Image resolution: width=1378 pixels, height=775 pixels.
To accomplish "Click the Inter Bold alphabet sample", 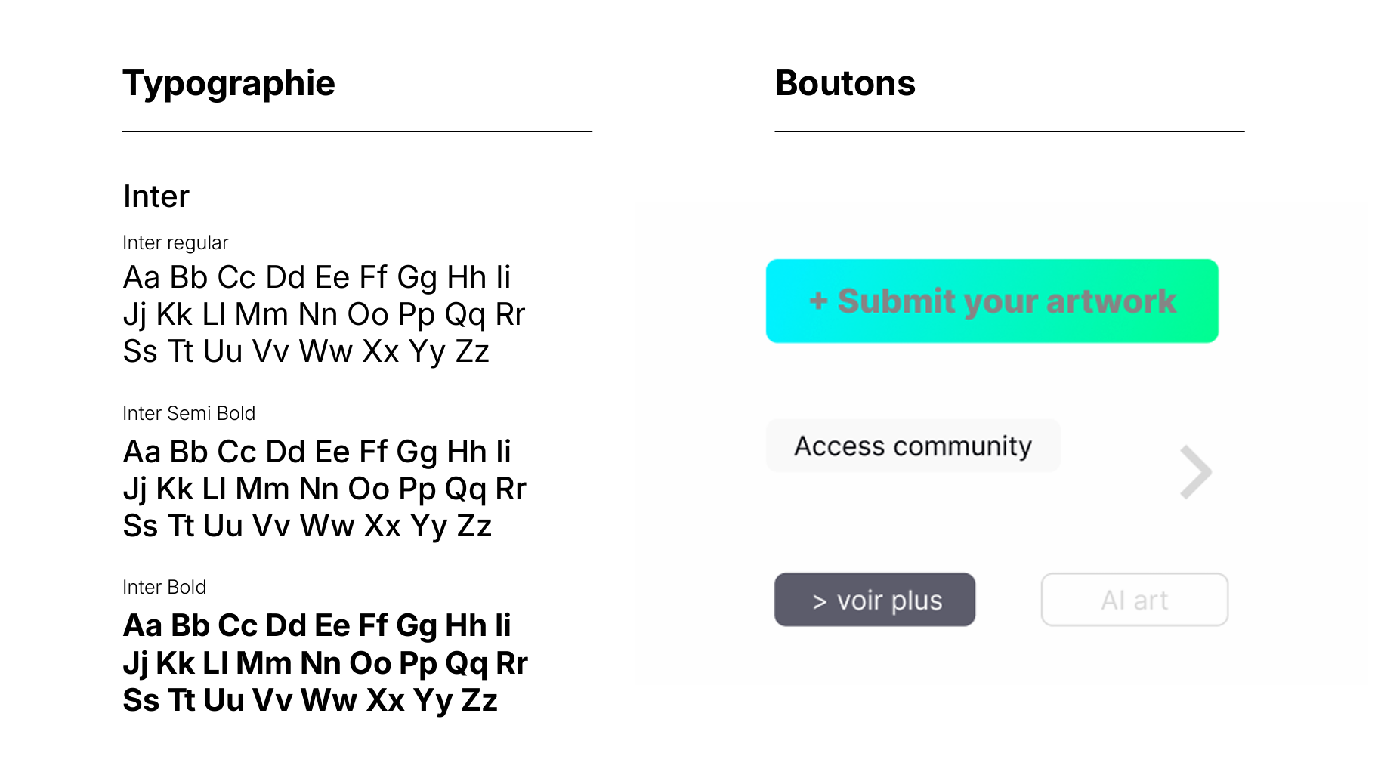I will (x=325, y=662).
